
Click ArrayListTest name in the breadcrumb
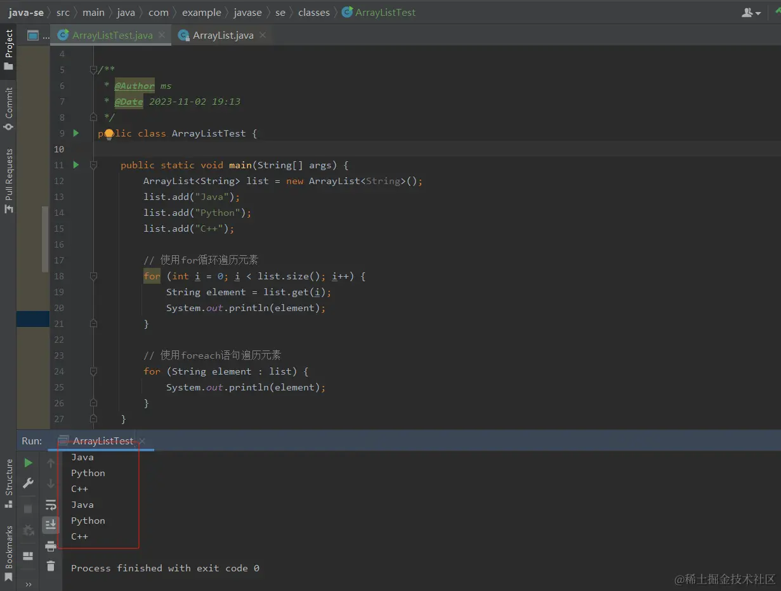tap(386, 12)
